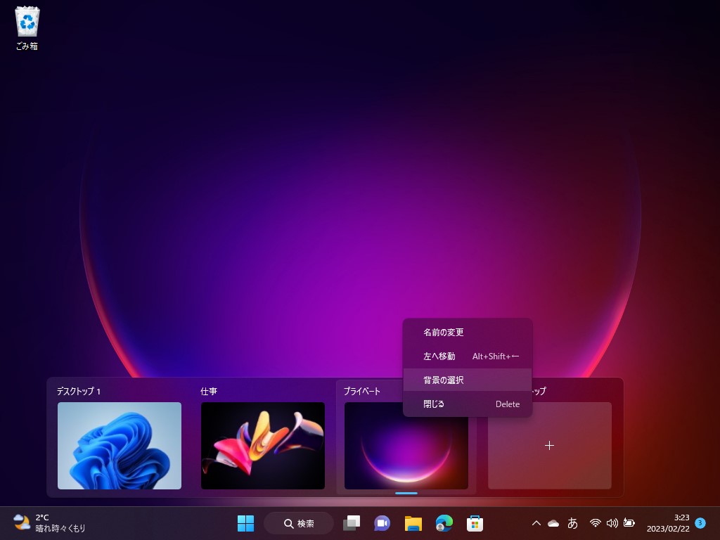Expand hidden tray icons with the chevron
The height and width of the screenshot is (540, 720).
[536, 523]
